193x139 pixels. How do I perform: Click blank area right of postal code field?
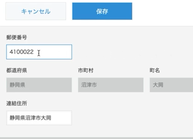132,52
